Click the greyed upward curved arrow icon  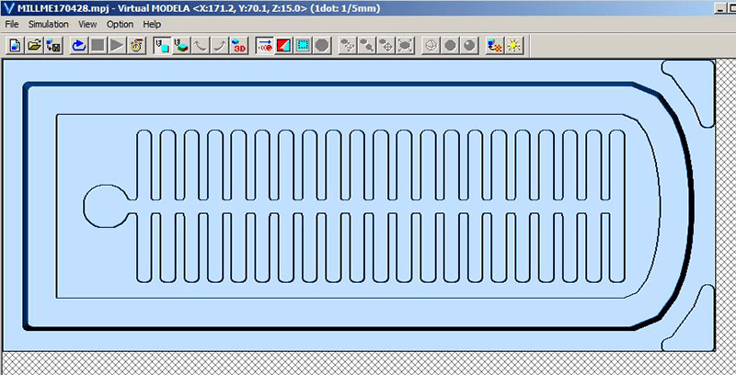(220, 45)
